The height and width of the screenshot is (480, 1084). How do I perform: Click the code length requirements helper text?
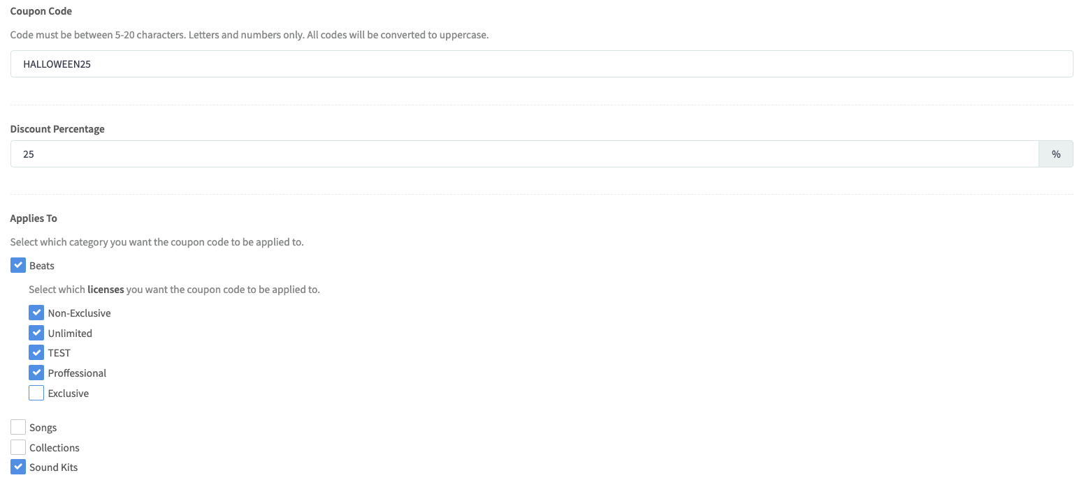pos(250,35)
